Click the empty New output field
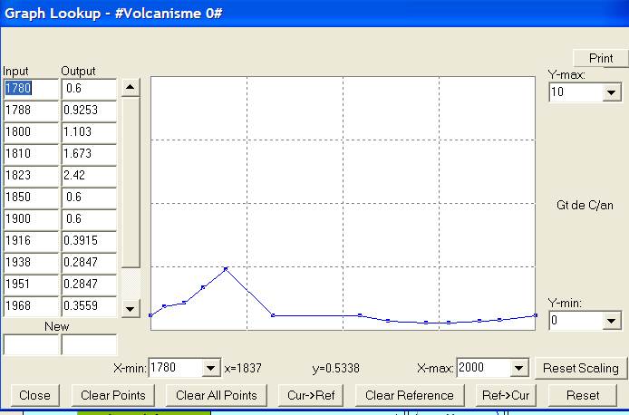The image size is (629, 415). [88, 344]
